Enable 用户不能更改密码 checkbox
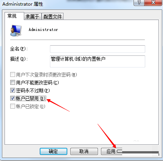Screen dimensions: 163x161 12,83
